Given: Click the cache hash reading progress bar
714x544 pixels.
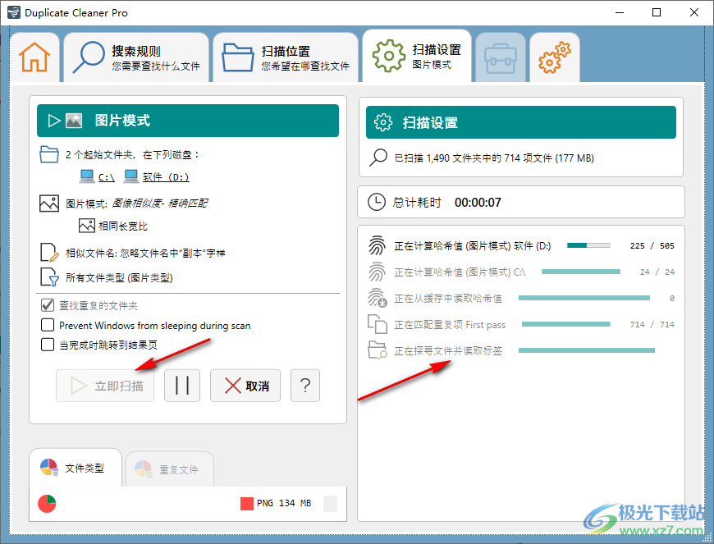Looking at the screenshot, I should [x=584, y=298].
